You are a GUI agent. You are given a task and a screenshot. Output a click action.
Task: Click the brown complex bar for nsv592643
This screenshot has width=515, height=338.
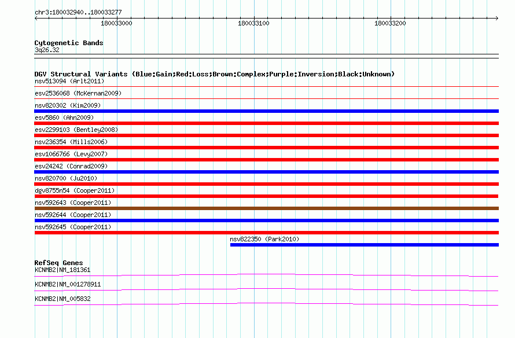(x=266, y=208)
